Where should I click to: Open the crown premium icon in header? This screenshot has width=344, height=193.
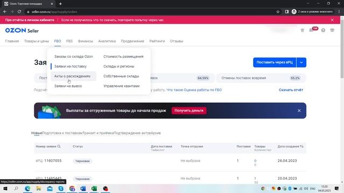coord(302,31)
